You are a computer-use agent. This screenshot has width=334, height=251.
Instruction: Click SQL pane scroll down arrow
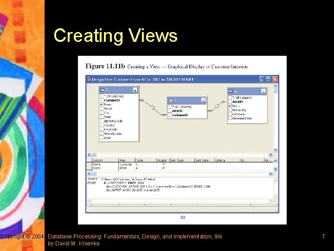276,196
